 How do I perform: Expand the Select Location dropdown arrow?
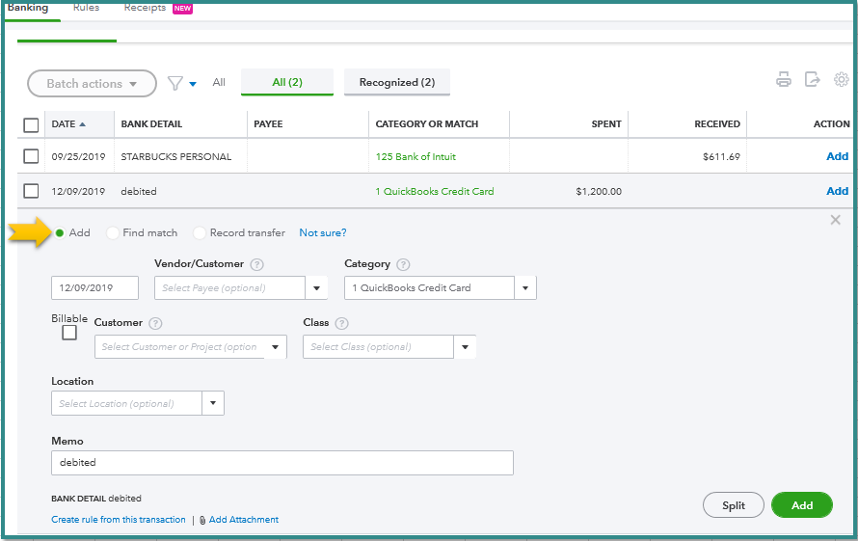pyautogui.click(x=213, y=403)
